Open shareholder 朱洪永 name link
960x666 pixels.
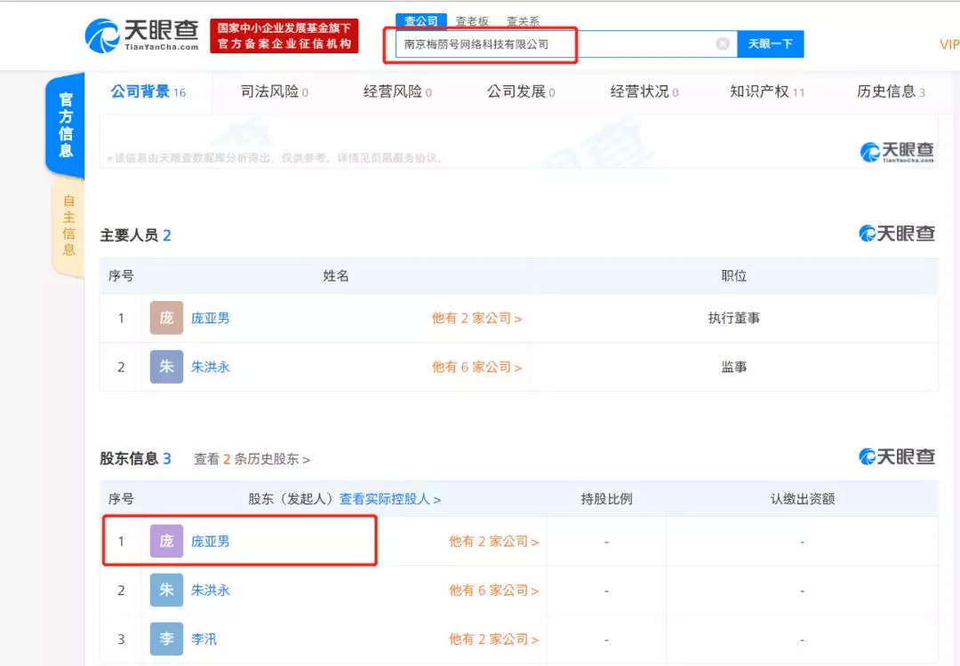[x=210, y=591]
